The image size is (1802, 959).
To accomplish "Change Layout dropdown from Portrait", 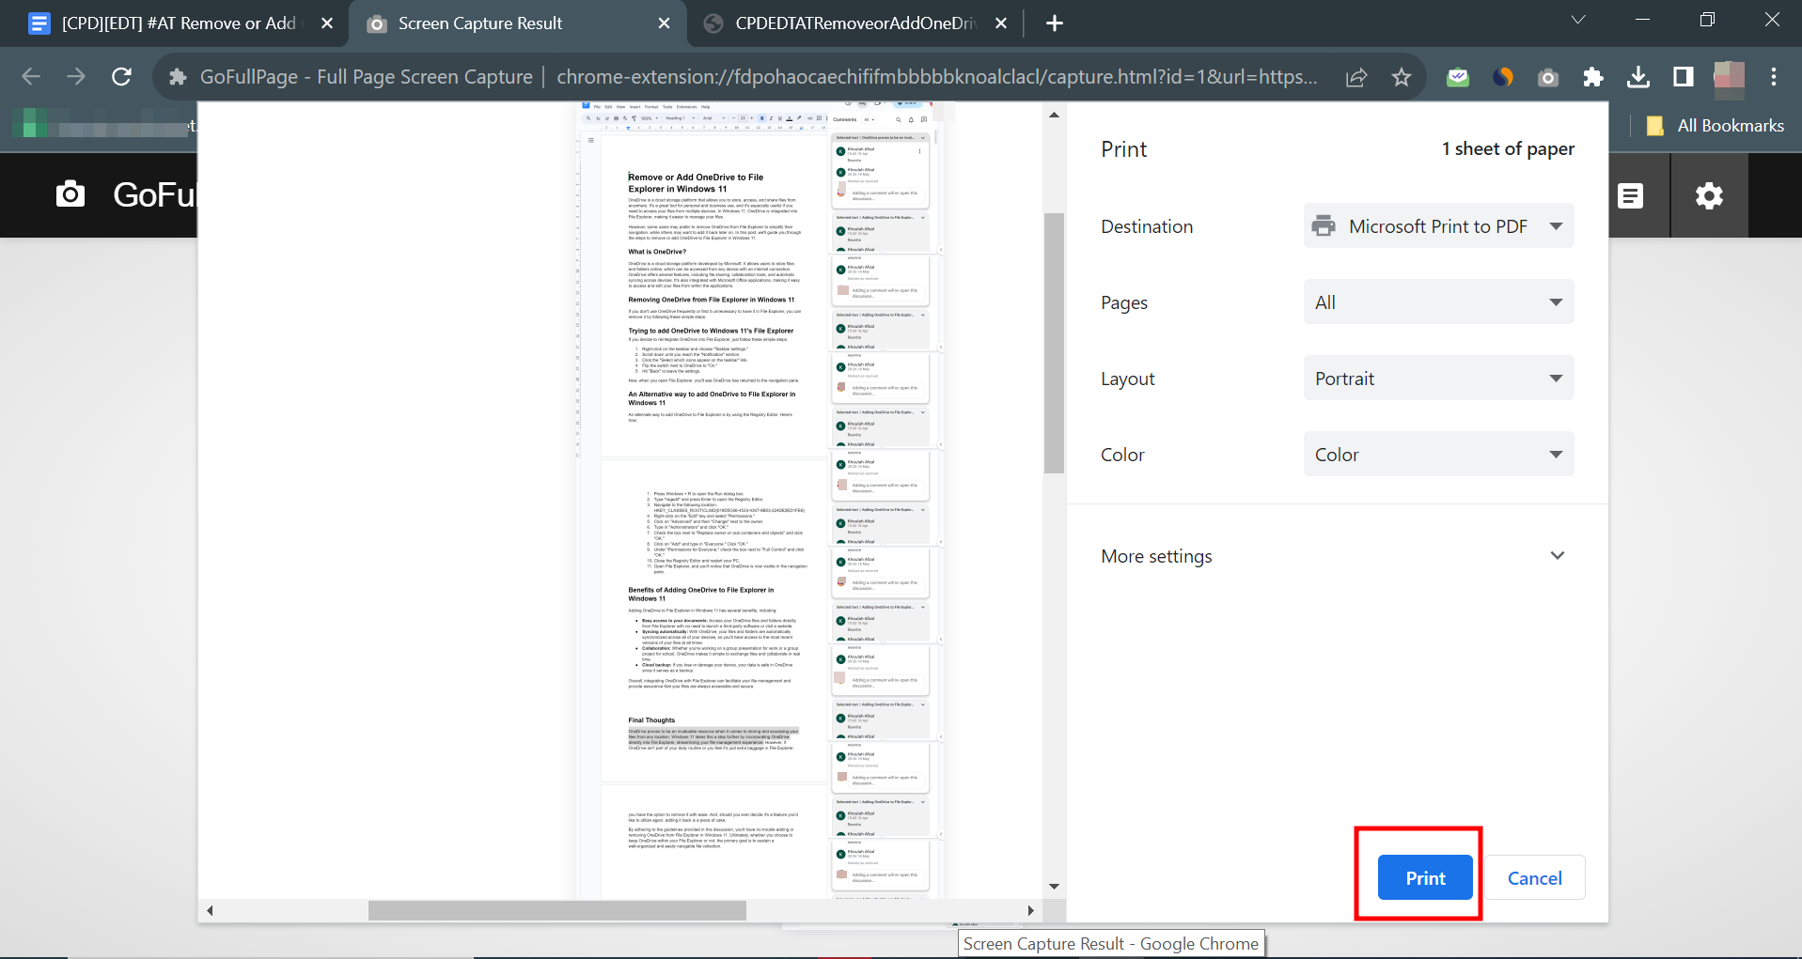I will 1438,379.
